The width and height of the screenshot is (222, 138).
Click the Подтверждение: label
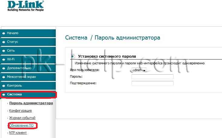[x=83, y=83]
